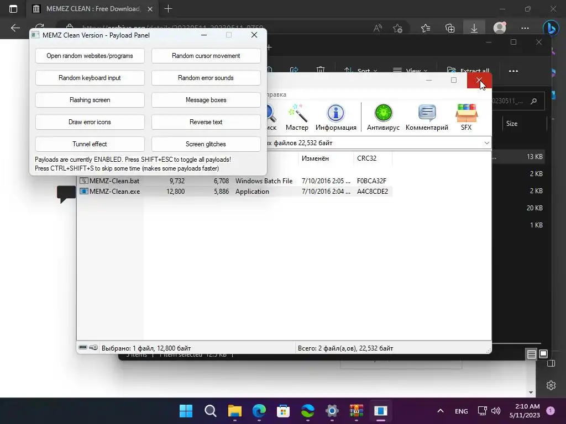Viewport: 566px width, 424px height.
Task: Click WinRAR SFX archive tool
Action: pos(466,118)
